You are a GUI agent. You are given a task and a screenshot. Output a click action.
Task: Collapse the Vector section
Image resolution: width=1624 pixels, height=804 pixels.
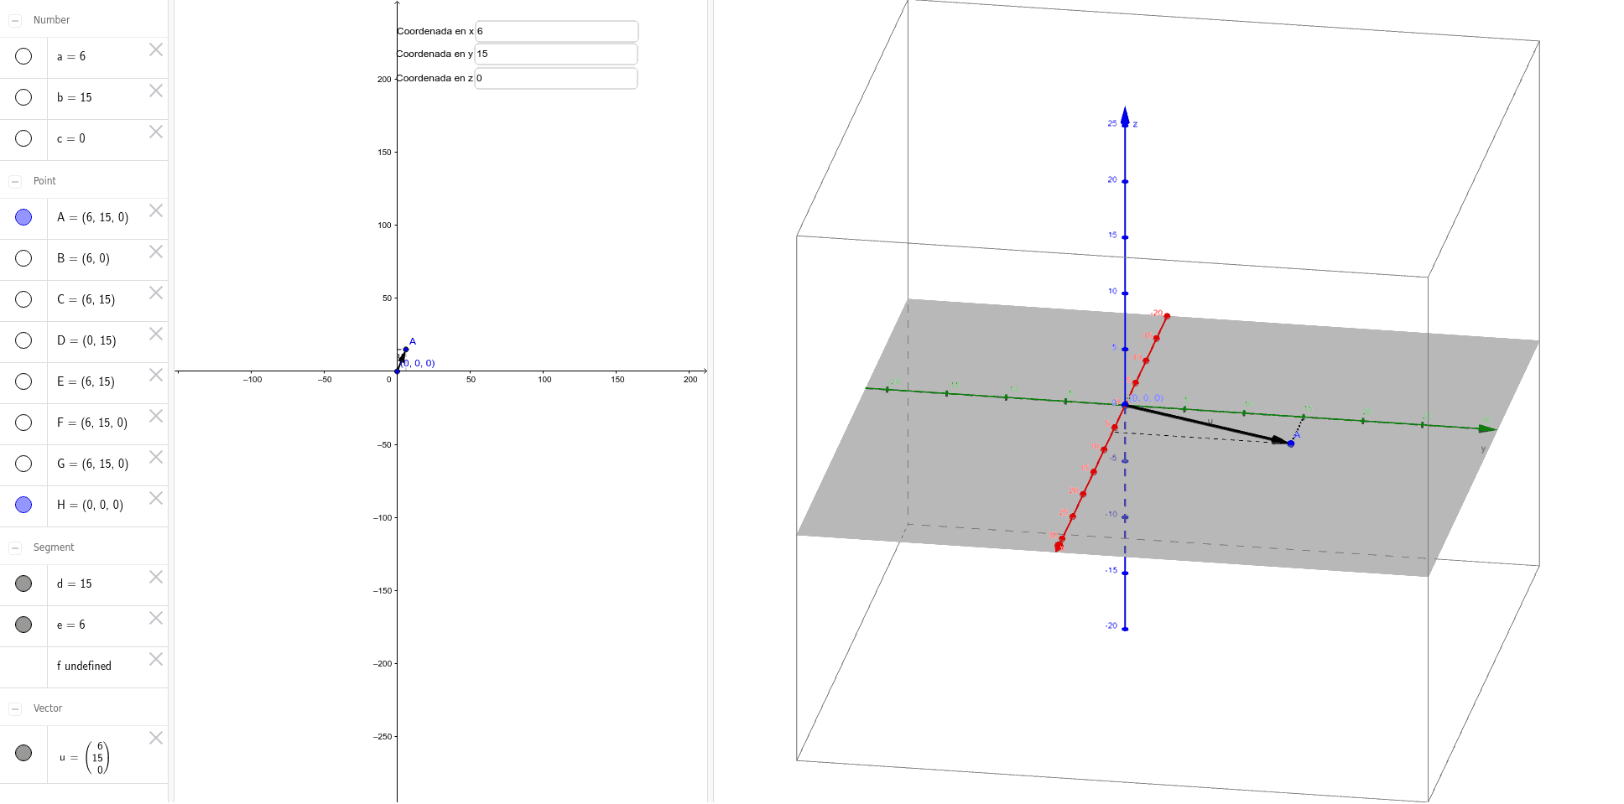coord(13,708)
